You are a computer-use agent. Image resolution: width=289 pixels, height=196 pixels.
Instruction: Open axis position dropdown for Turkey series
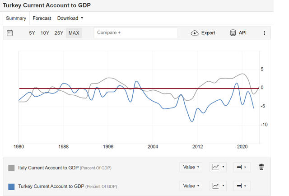tap(242, 186)
